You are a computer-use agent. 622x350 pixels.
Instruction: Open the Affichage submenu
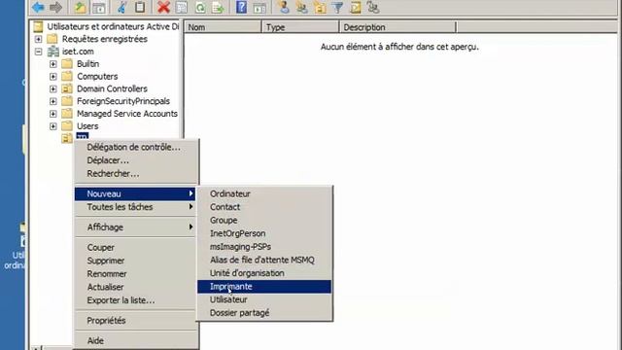(x=136, y=227)
